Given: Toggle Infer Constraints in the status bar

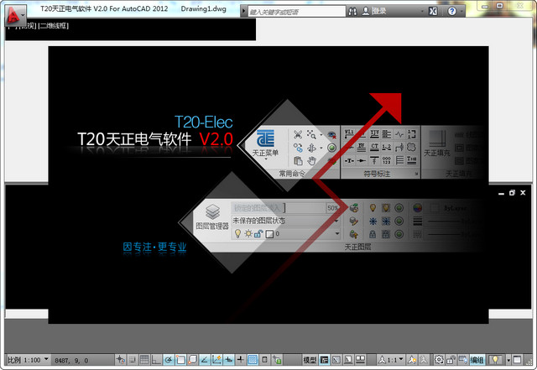Looking at the screenshot, I should tap(120, 359).
